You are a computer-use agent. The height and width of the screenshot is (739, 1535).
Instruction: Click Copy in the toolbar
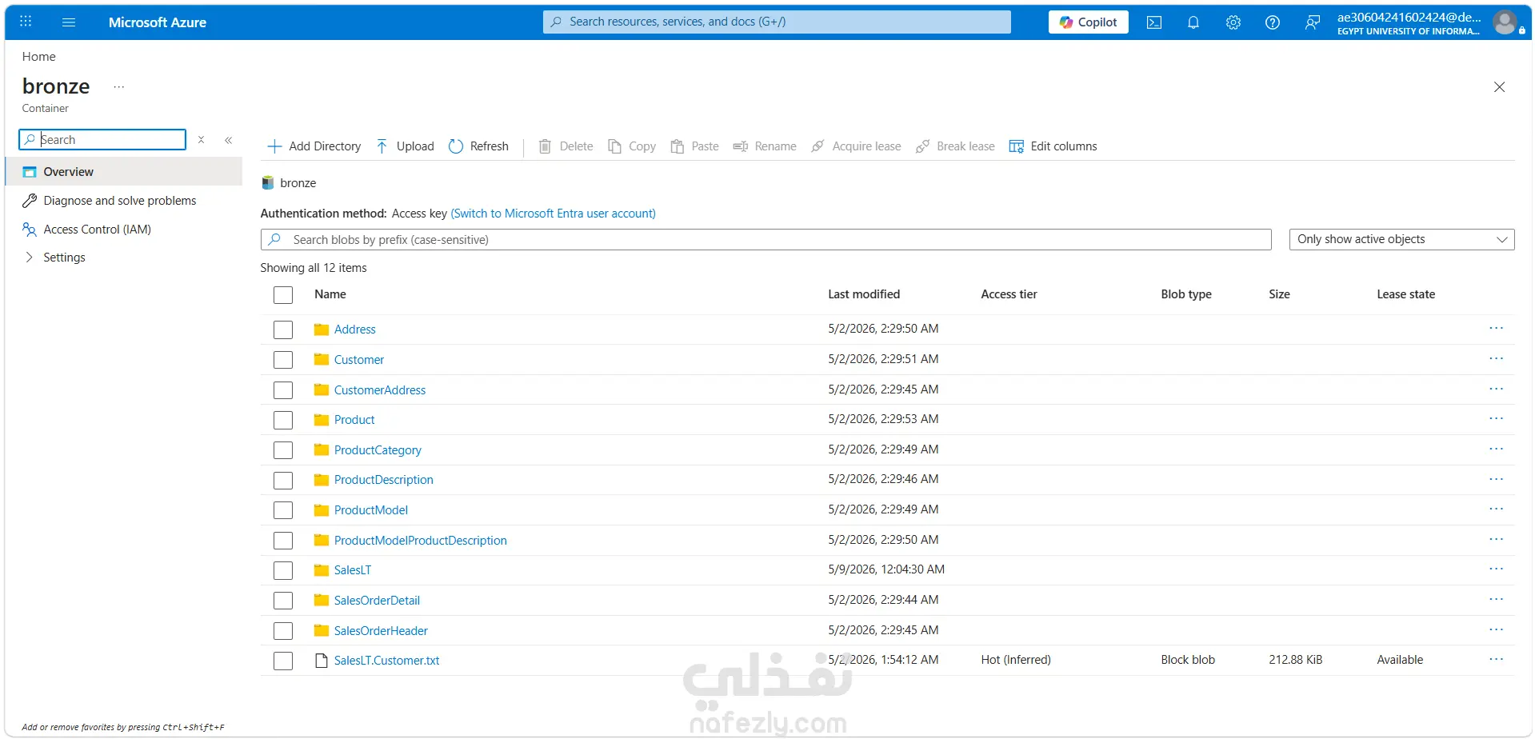(x=632, y=146)
